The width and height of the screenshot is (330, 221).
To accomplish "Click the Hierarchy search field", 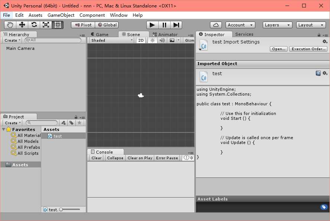I will (53, 40).
